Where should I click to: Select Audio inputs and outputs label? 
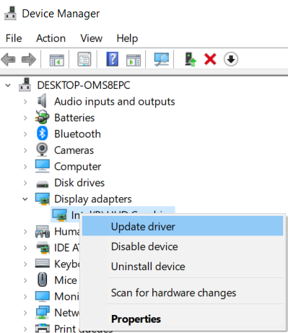click(115, 102)
